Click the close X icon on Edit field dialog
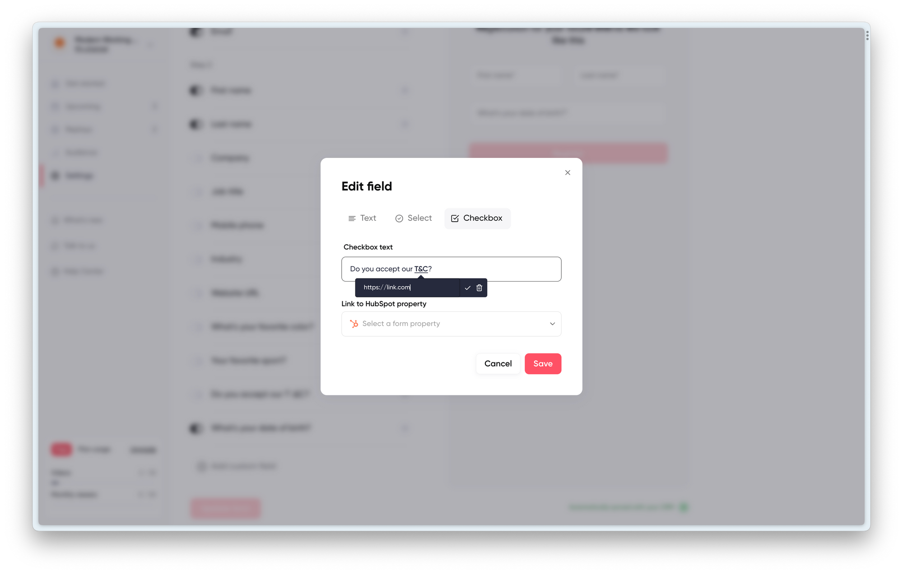Image resolution: width=903 pixels, height=574 pixels. pyautogui.click(x=568, y=173)
